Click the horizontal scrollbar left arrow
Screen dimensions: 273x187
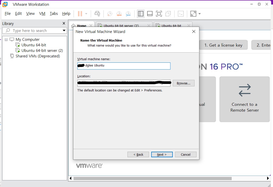coord(70,178)
